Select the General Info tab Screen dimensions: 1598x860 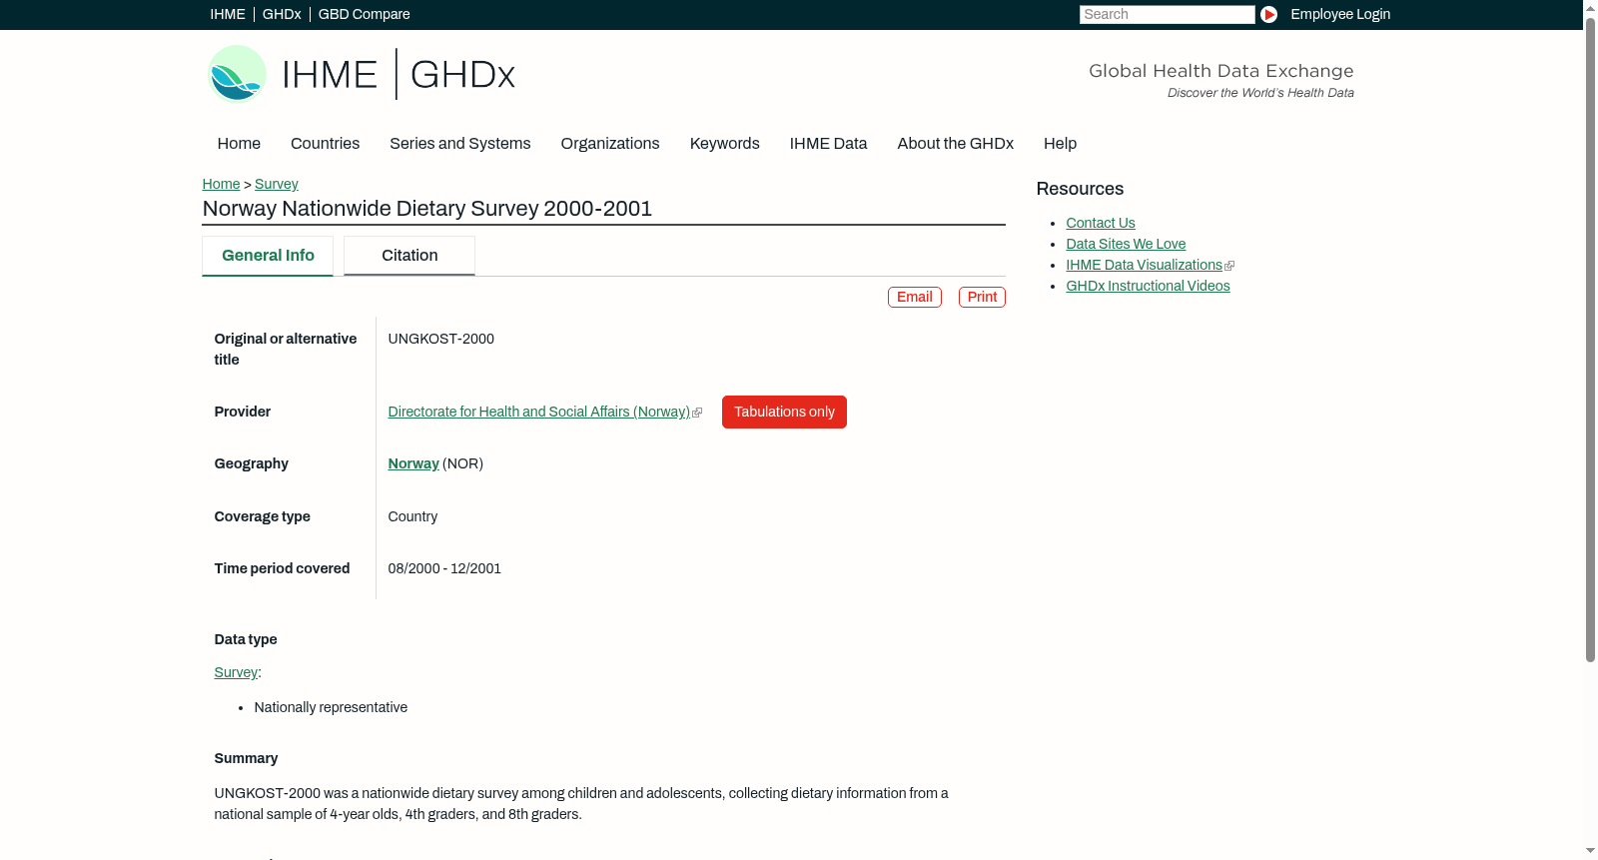pos(268,256)
